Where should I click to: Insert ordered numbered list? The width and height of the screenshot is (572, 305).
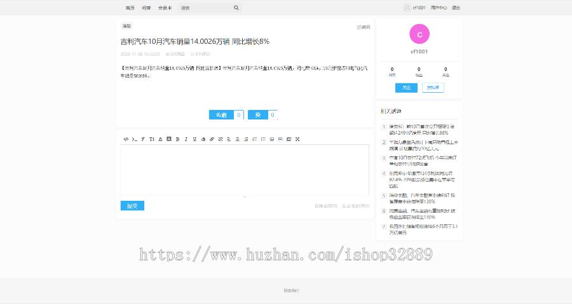[x=255, y=139]
